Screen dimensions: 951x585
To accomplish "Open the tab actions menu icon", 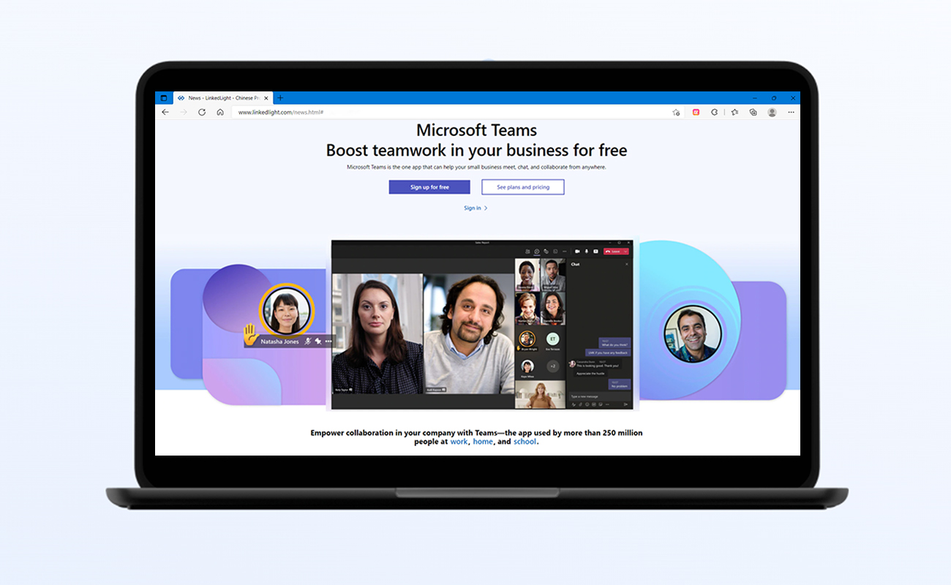I will [x=163, y=98].
